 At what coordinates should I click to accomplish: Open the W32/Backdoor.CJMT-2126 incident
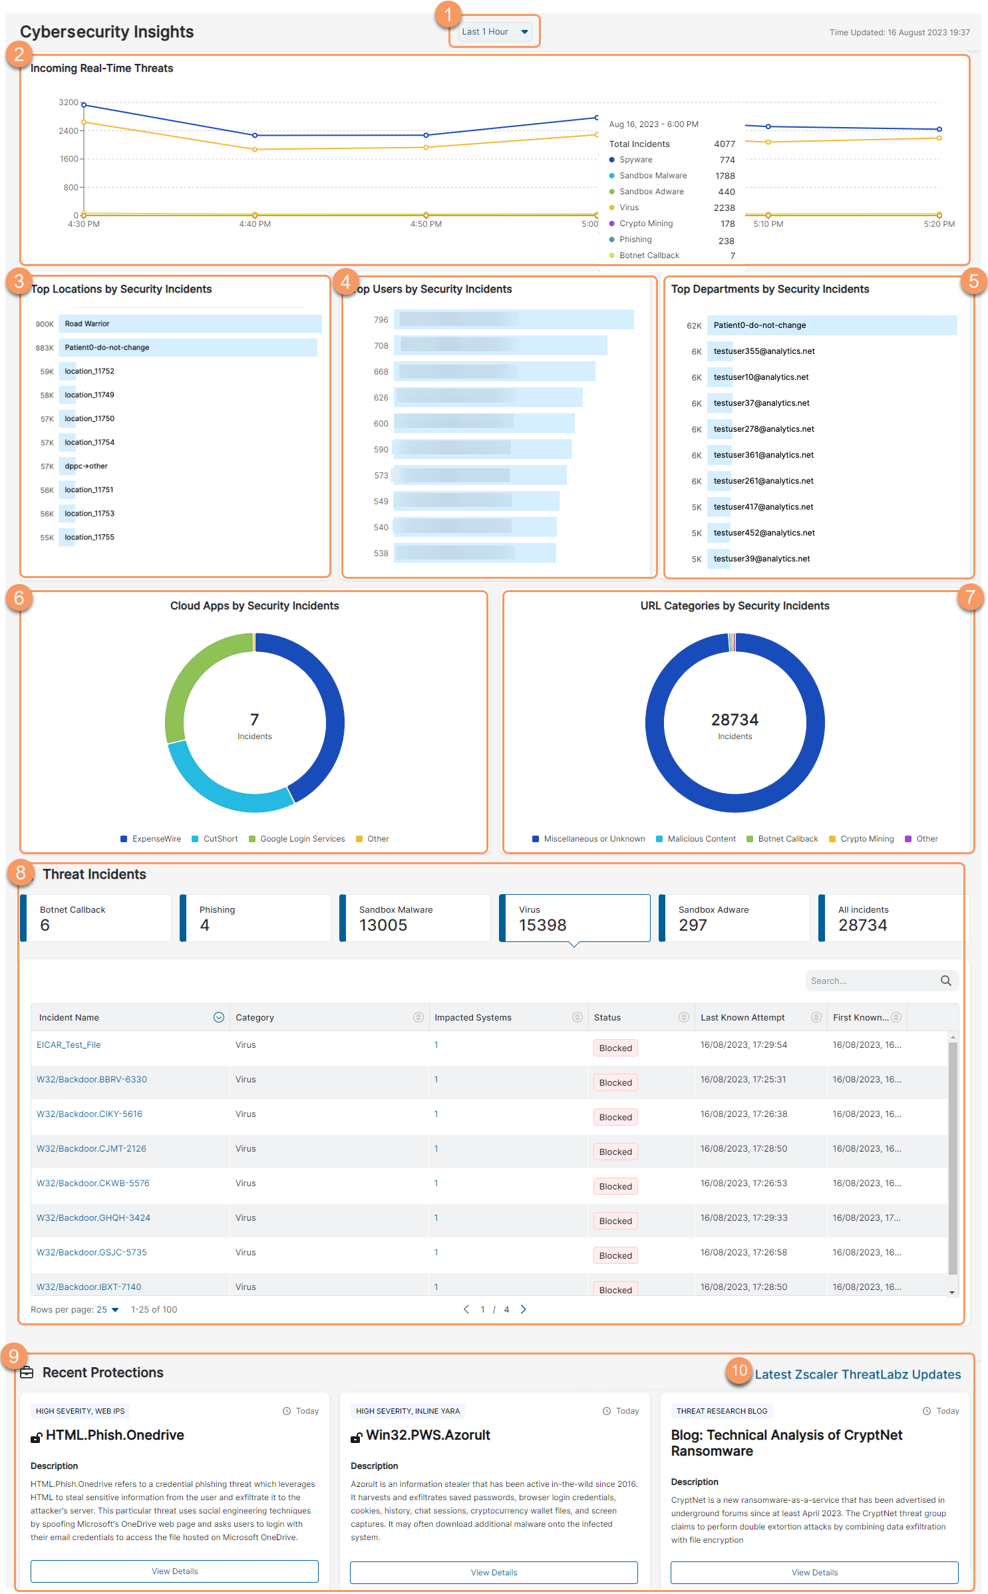tap(91, 1149)
